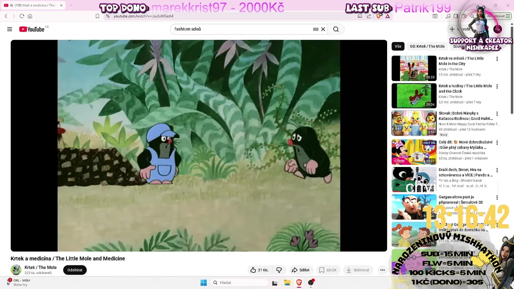Open options menu for Gargamelova past video
This screenshot has width=514, height=289.
click(497, 198)
